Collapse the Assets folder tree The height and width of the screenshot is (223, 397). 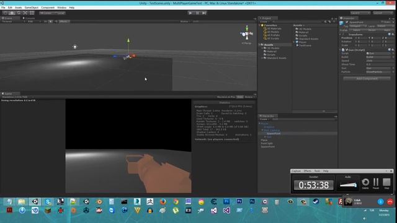pyautogui.click(x=260, y=45)
